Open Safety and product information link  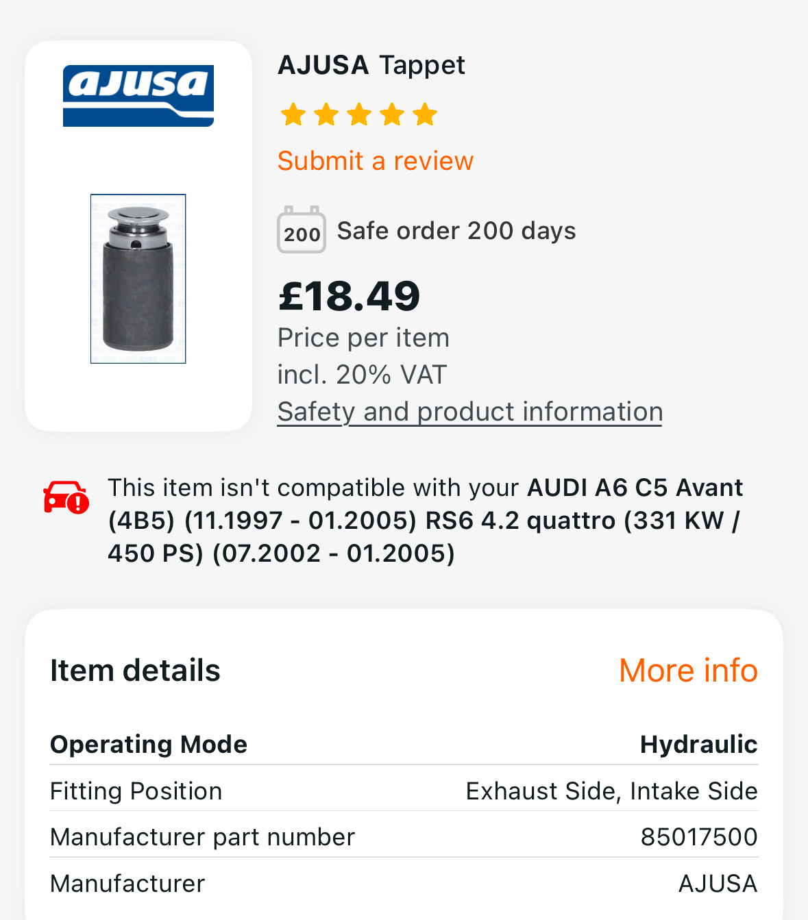469,412
